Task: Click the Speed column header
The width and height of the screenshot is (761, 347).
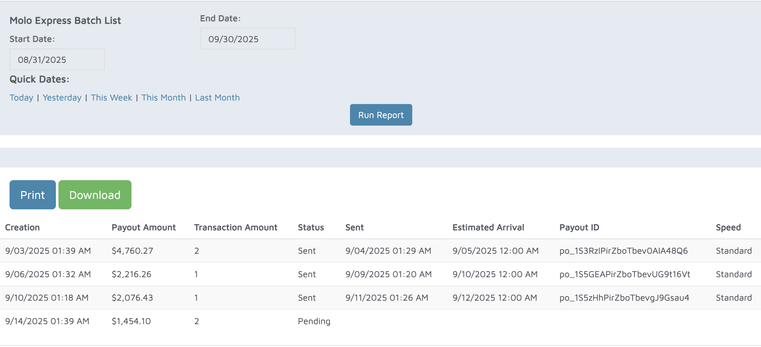Action: pyautogui.click(x=728, y=227)
